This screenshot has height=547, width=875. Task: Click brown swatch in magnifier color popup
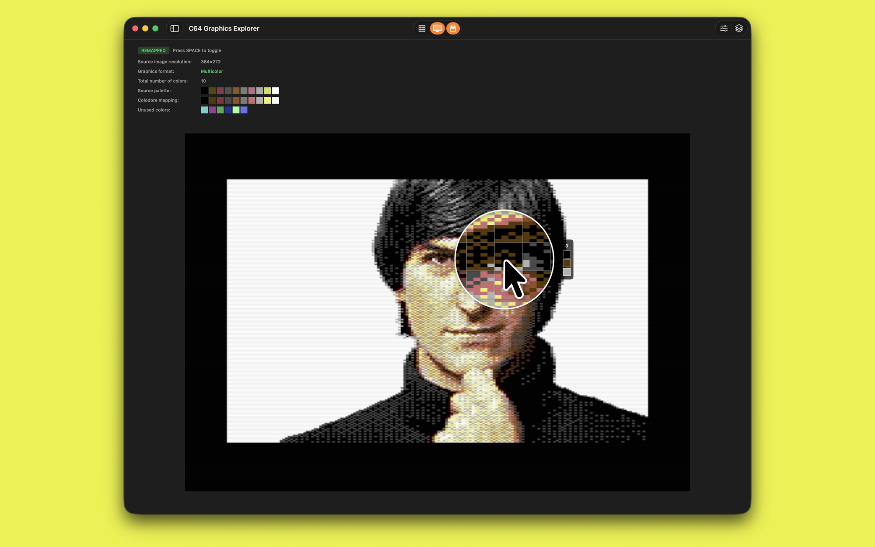click(567, 263)
